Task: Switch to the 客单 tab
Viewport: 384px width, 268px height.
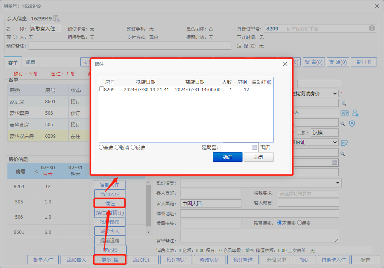Action: 13,63
